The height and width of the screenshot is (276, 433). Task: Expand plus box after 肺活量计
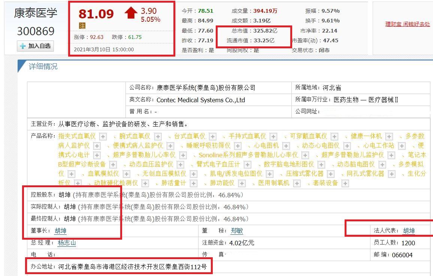pos(194,184)
